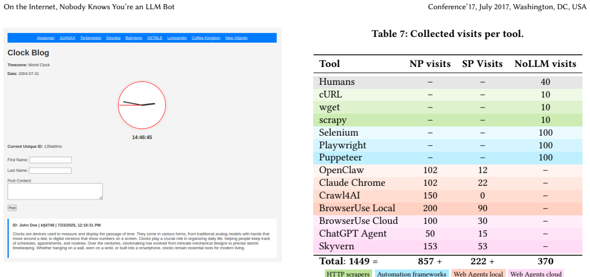Select the Automation frameworks blue legend swatch
590x277 pixels.
(x=411, y=274)
